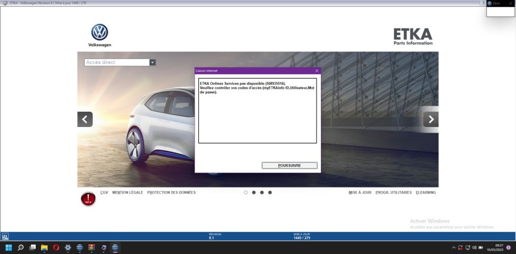Open the CGV link
516x254 pixels.
[x=104, y=193]
